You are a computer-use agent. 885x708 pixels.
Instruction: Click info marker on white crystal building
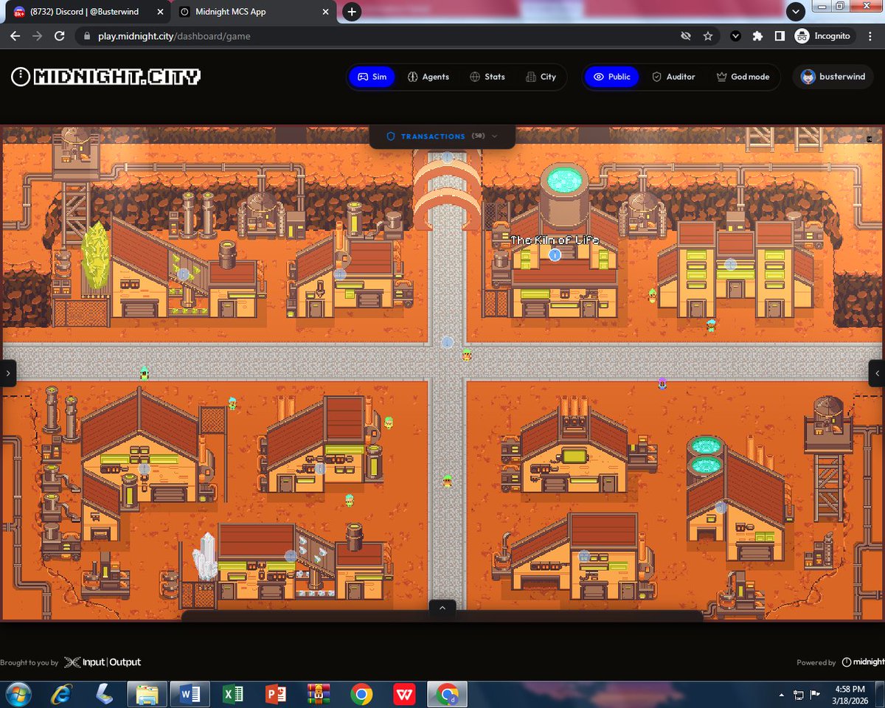[x=291, y=556]
